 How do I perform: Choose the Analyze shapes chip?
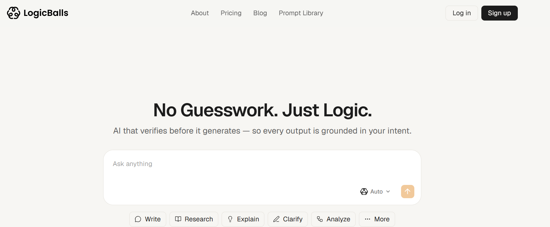[333, 219]
